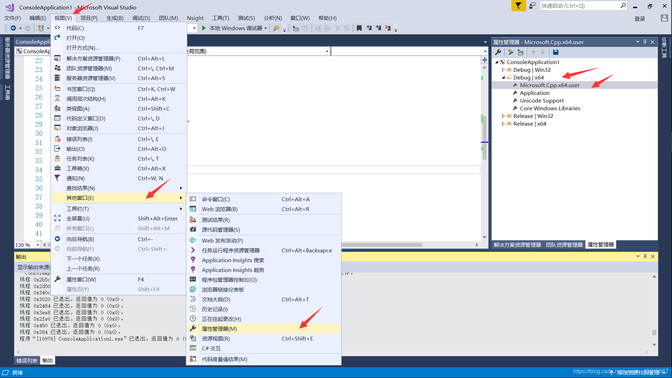Click the navigate backward arrow in toolbar
Viewport: 672px width, 378px height.
(x=13, y=28)
